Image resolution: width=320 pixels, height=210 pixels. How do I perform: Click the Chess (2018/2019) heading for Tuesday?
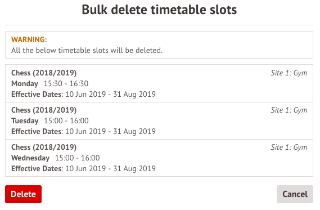pos(44,110)
